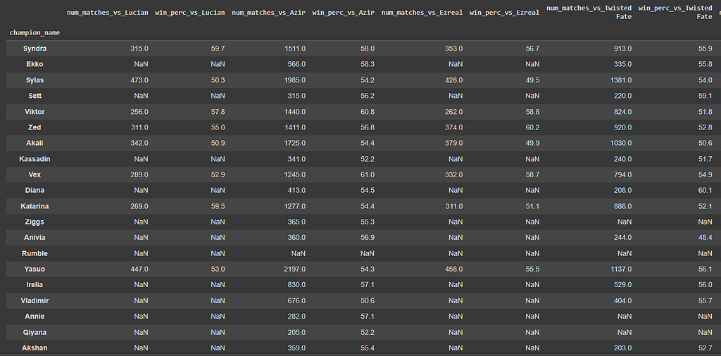
Task: Click Syndra's Twisted Fate matches 913.0
Action: coord(622,49)
